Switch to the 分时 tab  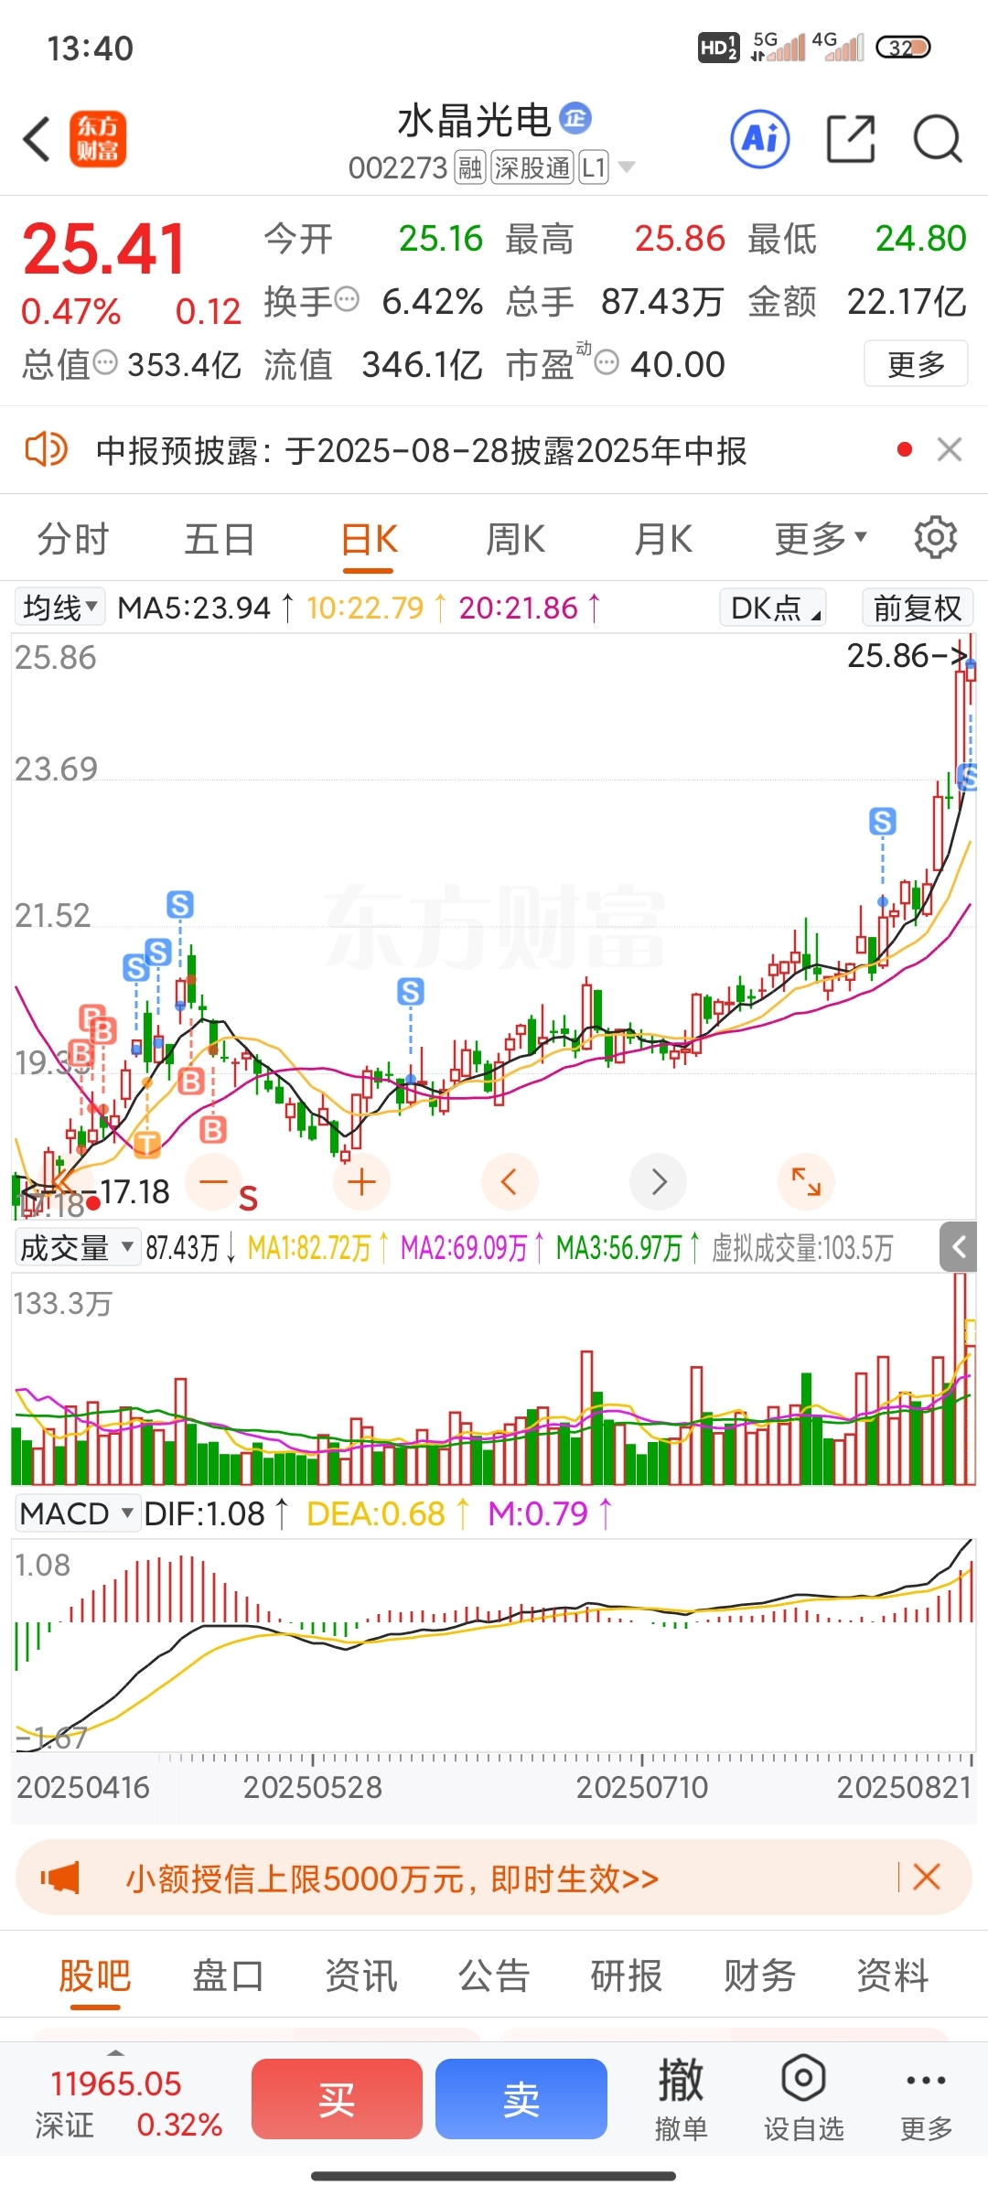73,539
